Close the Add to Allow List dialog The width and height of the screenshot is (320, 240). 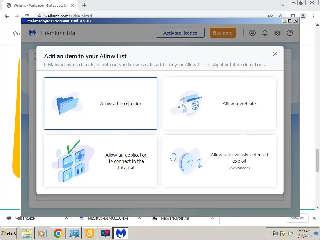tap(275, 54)
